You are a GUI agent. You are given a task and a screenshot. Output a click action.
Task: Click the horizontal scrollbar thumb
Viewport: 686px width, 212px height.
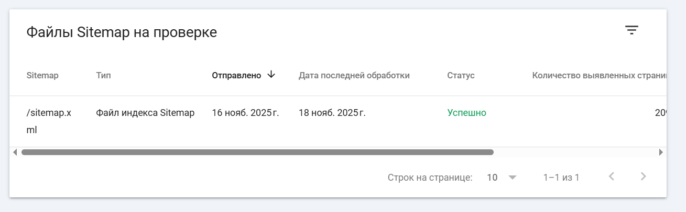point(257,152)
